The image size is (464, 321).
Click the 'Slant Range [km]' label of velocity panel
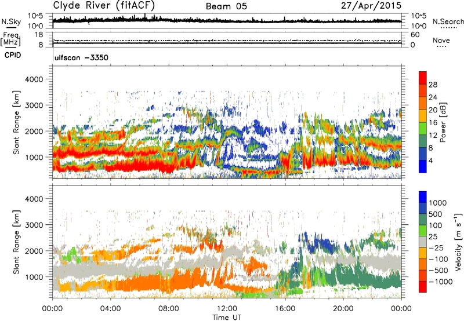(16, 242)
